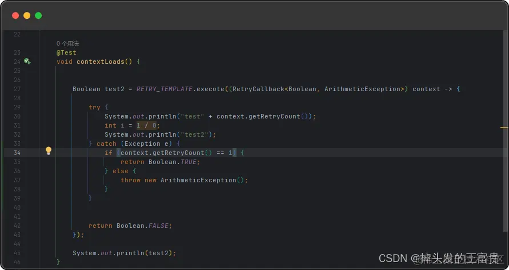Click Boolean.FALSE in the return statement
The height and width of the screenshot is (270, 509).
[142, 226]
